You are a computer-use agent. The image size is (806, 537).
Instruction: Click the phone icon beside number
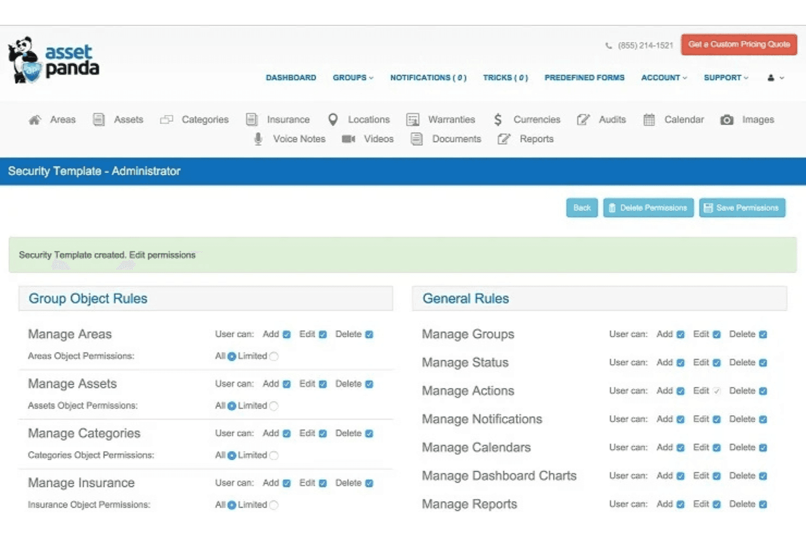(609, 46)
